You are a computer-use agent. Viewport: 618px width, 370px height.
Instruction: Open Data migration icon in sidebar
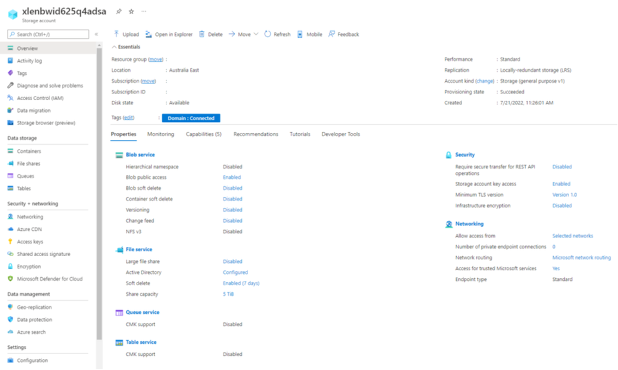pyautogui.click(x=11, y=110)
